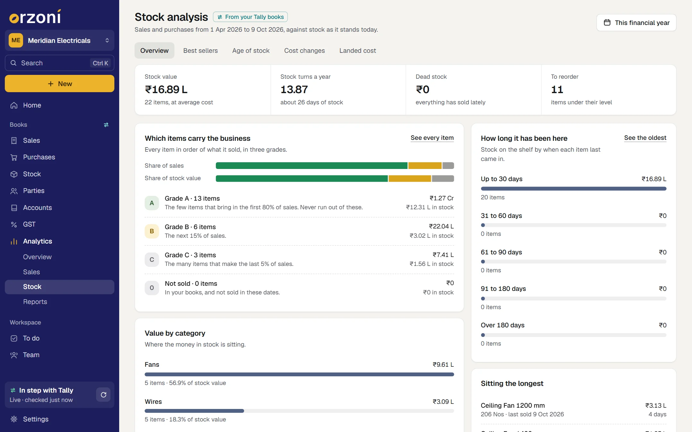The image size is (692, 432).
Task: Click the Ceiling Fan 1200 mm row
Action: point(573,410)
